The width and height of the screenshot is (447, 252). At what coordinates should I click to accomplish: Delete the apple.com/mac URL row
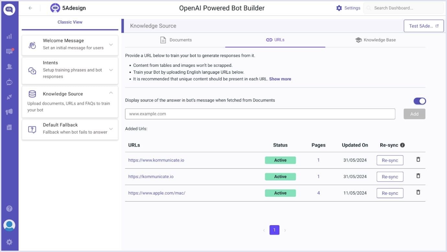pyautogui.click(x=418, y=192)
